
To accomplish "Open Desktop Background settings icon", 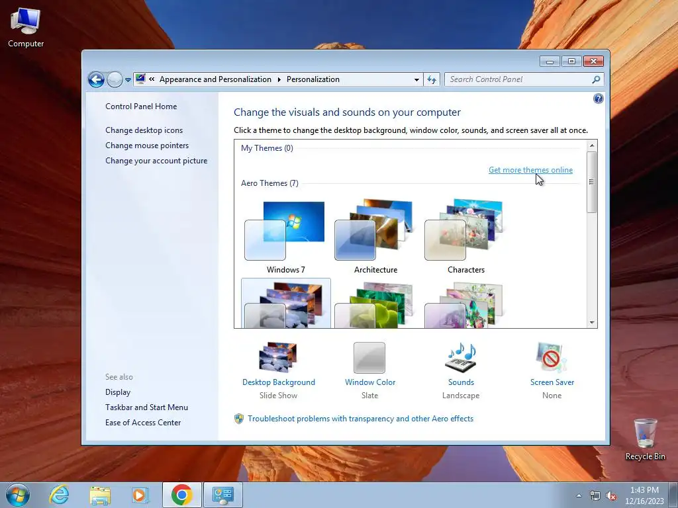I will (278, 357).
